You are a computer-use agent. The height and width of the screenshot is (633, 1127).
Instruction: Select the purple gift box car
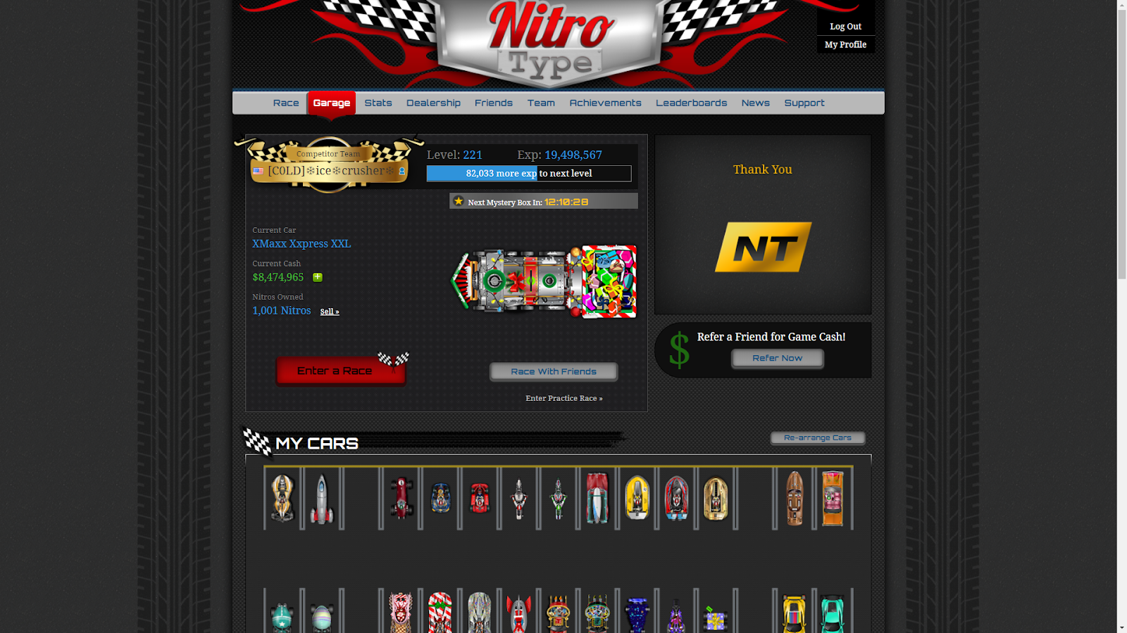715,618
